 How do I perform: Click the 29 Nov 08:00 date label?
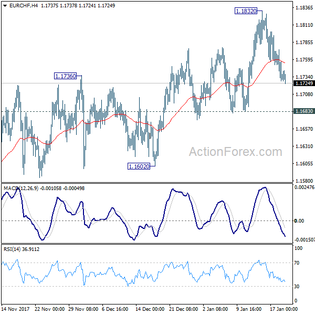(83, 309)
